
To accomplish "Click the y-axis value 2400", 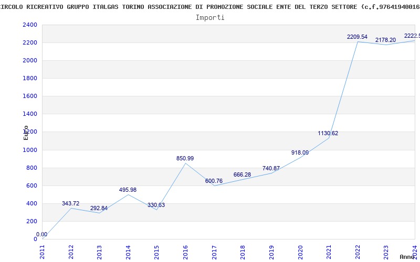I will 30,25.
